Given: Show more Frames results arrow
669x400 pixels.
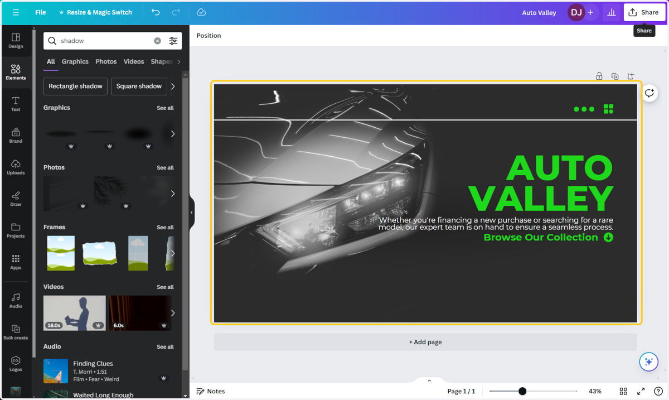Looking at the screenshot, I should tap(173, 253).
